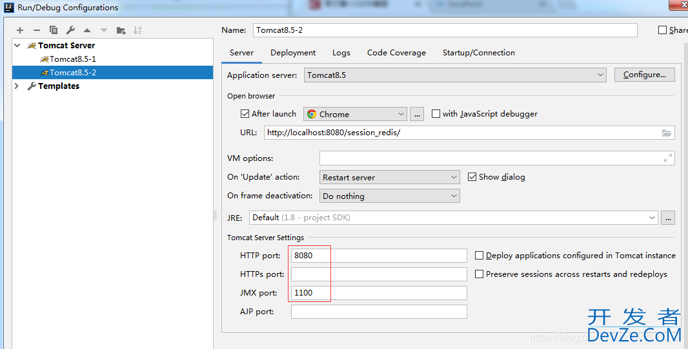The width and height of the screenshot is (688, 349).
Task: Select Tomcat8.5-1 configuration
Action: [73, 59]
